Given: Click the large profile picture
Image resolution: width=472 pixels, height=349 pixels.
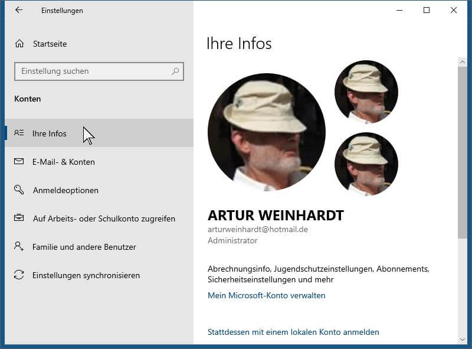Looking at the screenshot, I should [x=267, y=132].
